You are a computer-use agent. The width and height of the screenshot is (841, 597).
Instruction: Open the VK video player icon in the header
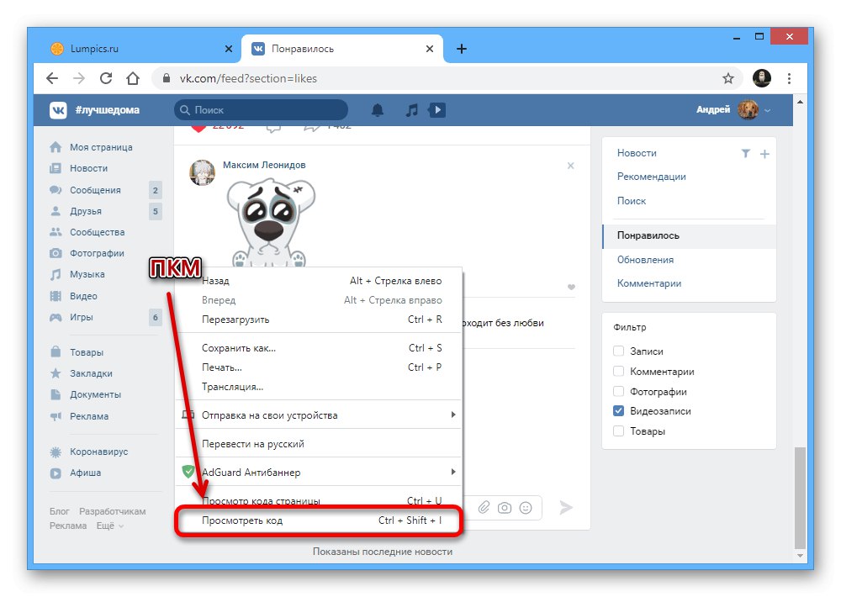437,110
